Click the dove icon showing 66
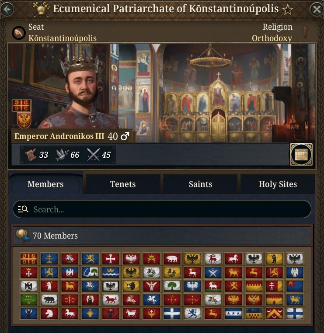The image size is (324, 333). pyautogui.click(x=62, y=155)
